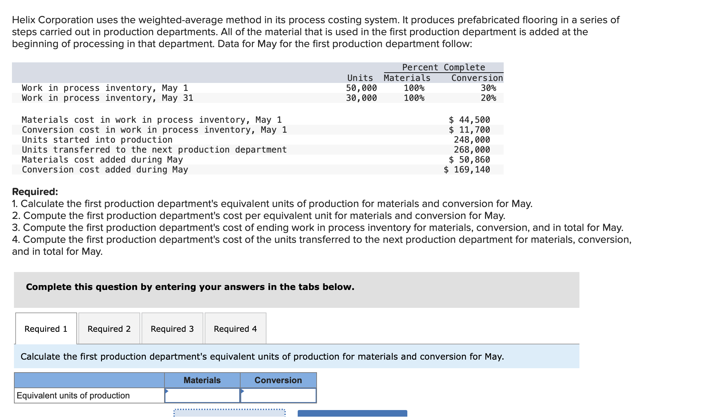Select the Required 1 tab
The width and height of the screenshot is (713, 418).
click(x=45, y=328)
